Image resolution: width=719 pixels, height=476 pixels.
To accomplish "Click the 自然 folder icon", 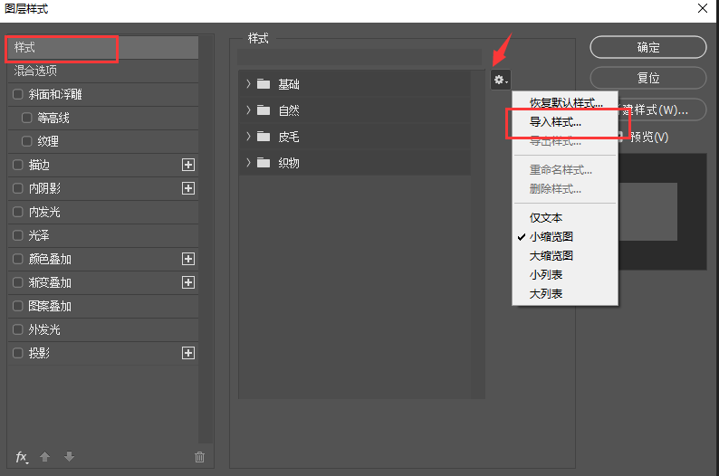I will click(264, 110).
